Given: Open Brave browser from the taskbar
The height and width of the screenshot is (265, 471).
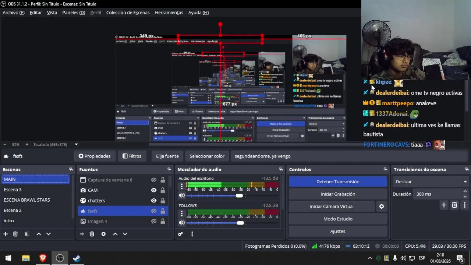Looking at the screenshot, I should (x=43, y=258).
